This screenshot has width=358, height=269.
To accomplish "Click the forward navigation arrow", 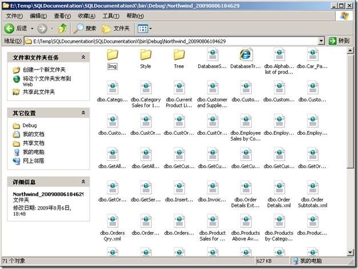I will pyautogui.click(x=42, y=29).
